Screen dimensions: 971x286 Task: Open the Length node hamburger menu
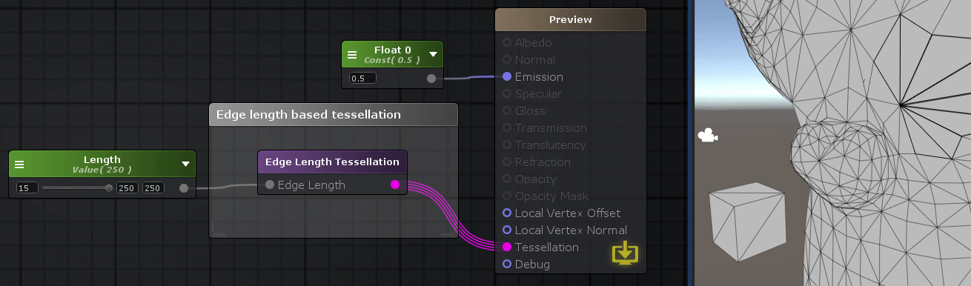20,164
